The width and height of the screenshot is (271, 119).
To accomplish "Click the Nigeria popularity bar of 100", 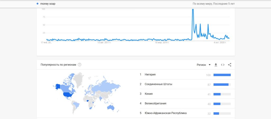I will 222,75.
